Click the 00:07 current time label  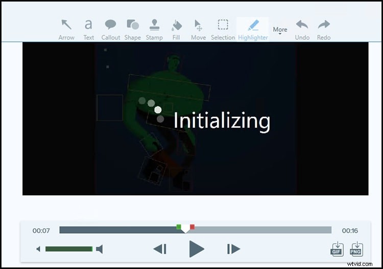(x=41, y=231)
